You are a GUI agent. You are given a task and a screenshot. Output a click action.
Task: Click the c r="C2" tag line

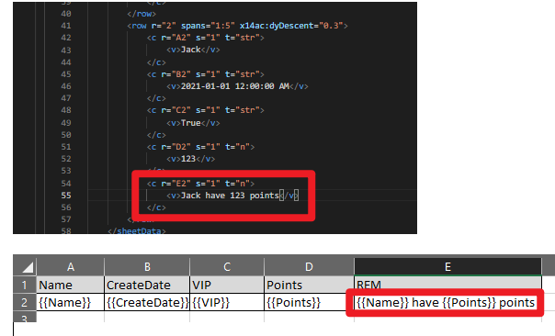205,110
